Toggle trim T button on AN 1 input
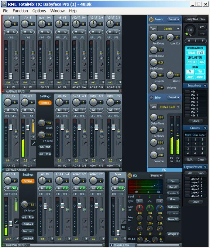 tap(16, 58)
